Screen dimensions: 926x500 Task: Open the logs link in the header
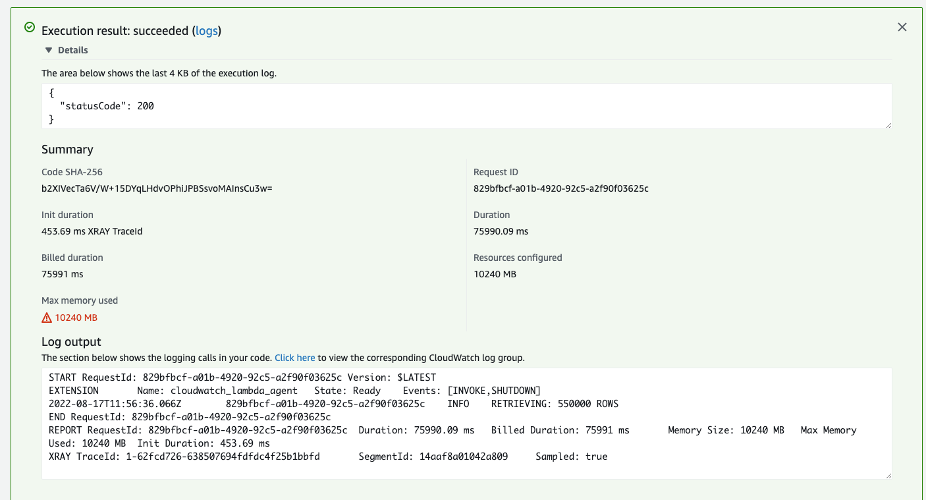pyautogui.click(x=207, y=31)
